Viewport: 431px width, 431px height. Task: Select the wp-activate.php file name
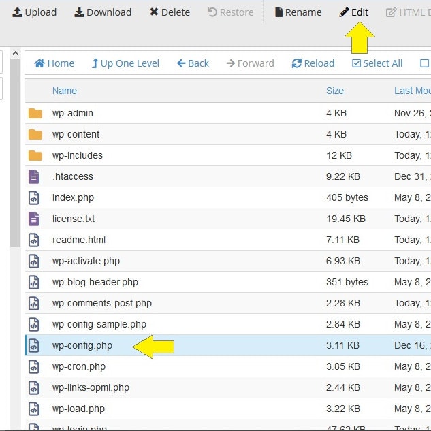86,261
